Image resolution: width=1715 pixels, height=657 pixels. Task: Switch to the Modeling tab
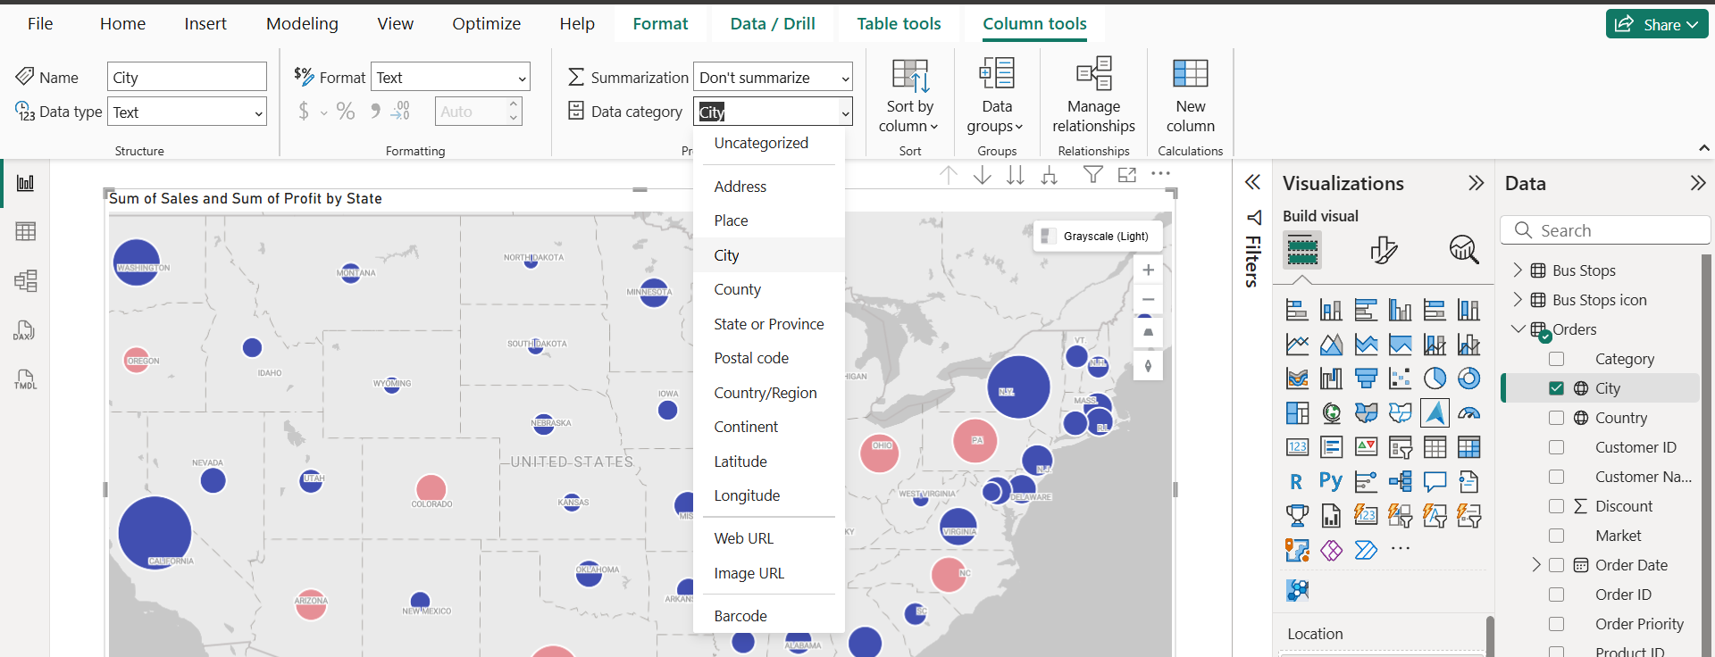tap(302, 24)
